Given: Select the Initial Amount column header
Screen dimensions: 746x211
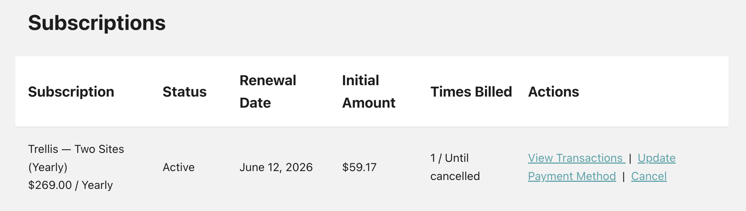Looking at the screenshot, I should click(x=369, y=92).
